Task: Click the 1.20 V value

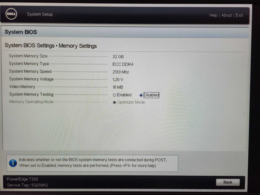Action: [x=118, y=80]
